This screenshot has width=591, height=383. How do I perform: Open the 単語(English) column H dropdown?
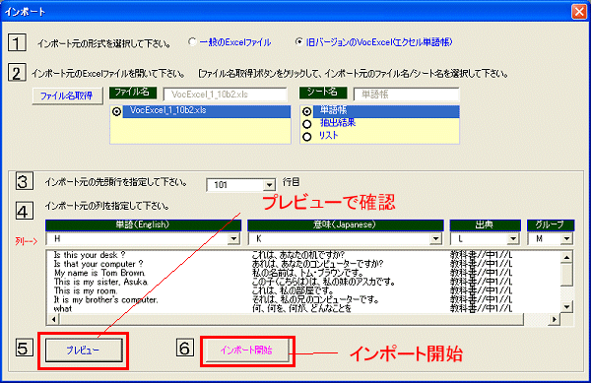pyautogui.click(x=233, y=239)
